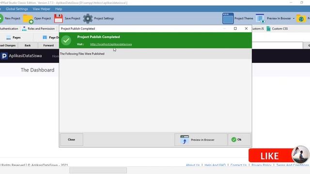
Task: Click the Ok button in publish dialog
Action: point(239,140)
